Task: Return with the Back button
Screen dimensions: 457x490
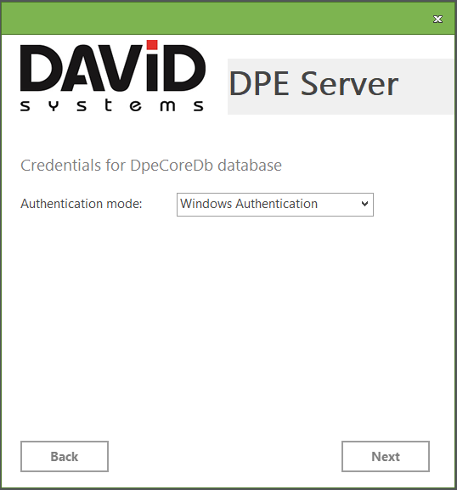Action: pos(65,456)
